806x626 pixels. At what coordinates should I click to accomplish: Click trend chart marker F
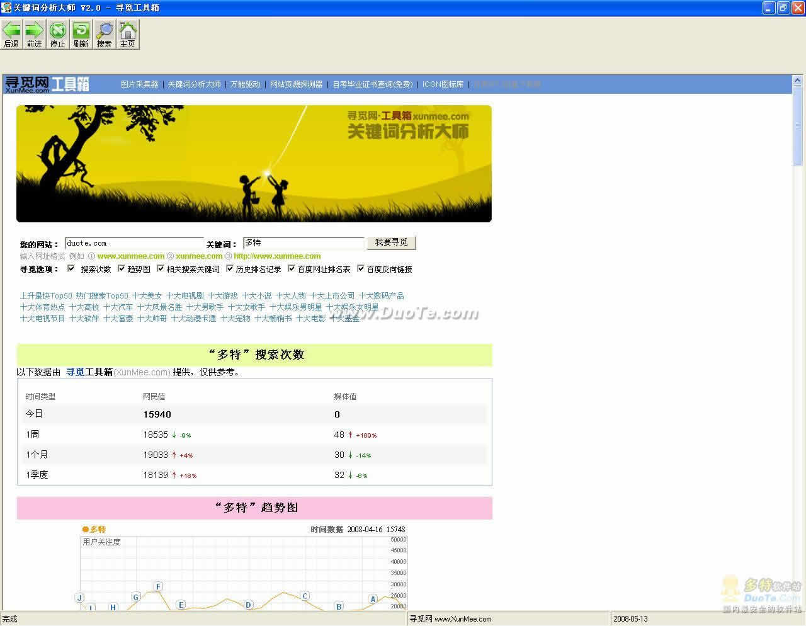[x=158, y=586]
